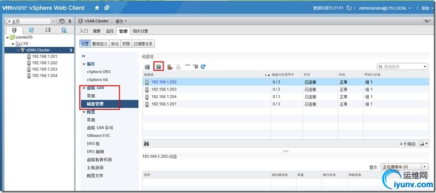Click the export list icon beside item count

coord(424,144)
